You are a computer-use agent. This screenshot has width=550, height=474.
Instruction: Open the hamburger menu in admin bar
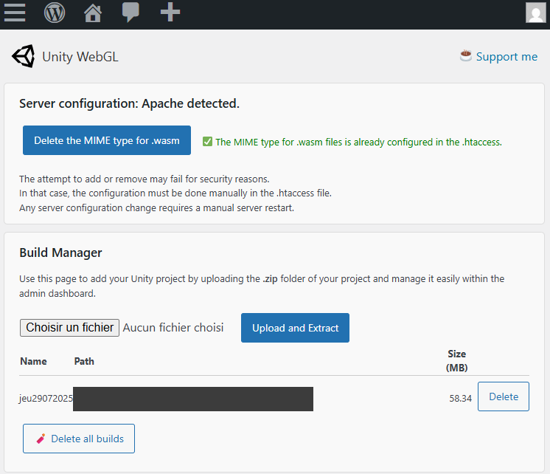[x=15, y=13]
